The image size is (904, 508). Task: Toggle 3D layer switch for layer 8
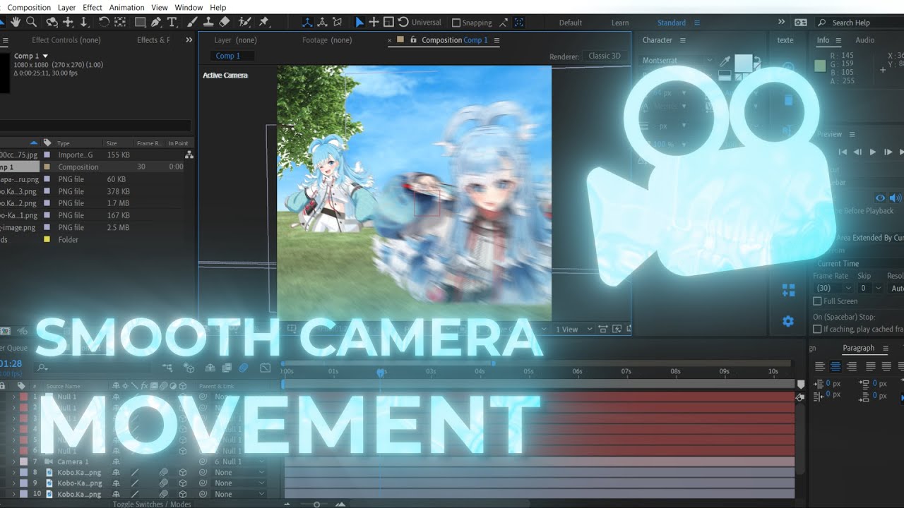[x=183, y=473]
